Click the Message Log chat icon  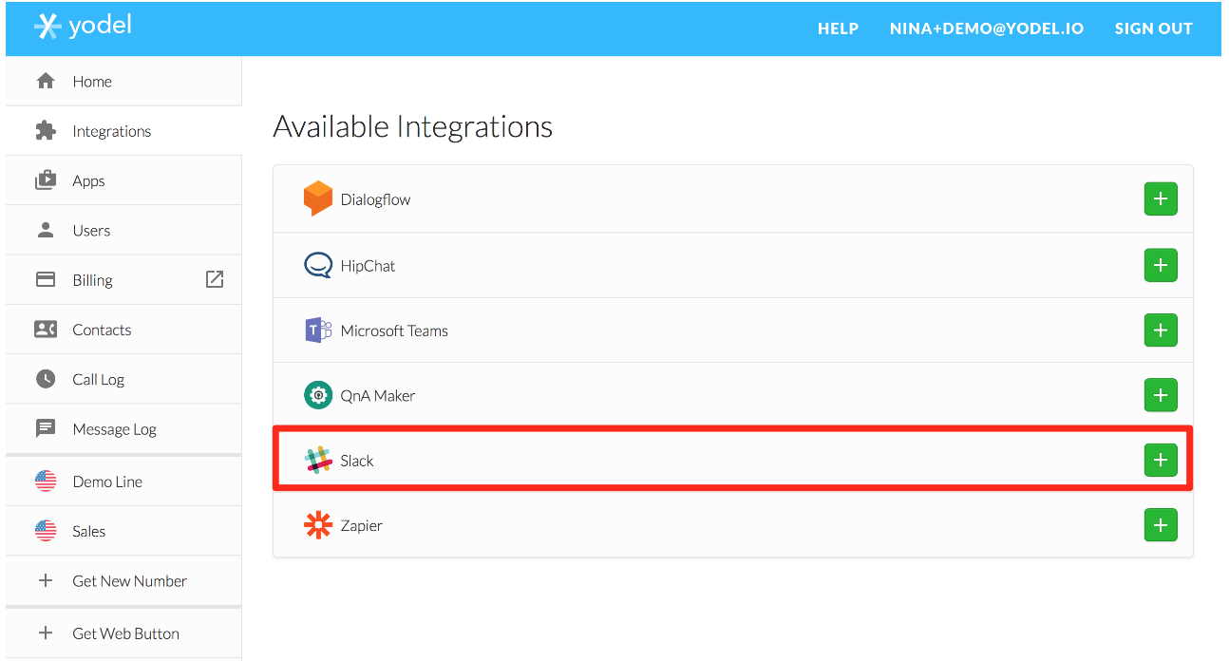pos(46,428)
